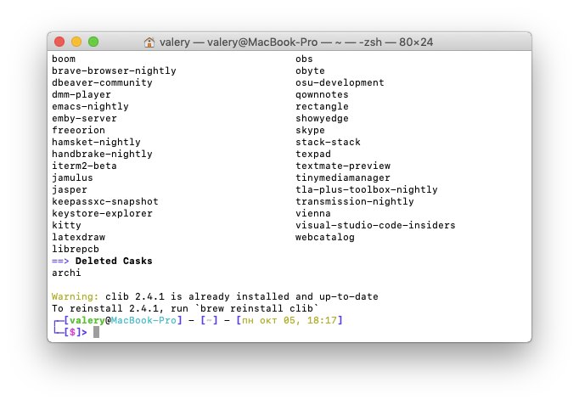Click the blue '==>' arrow marker
This screenshot has width=579, height=405.
click(x=60, y=261)
